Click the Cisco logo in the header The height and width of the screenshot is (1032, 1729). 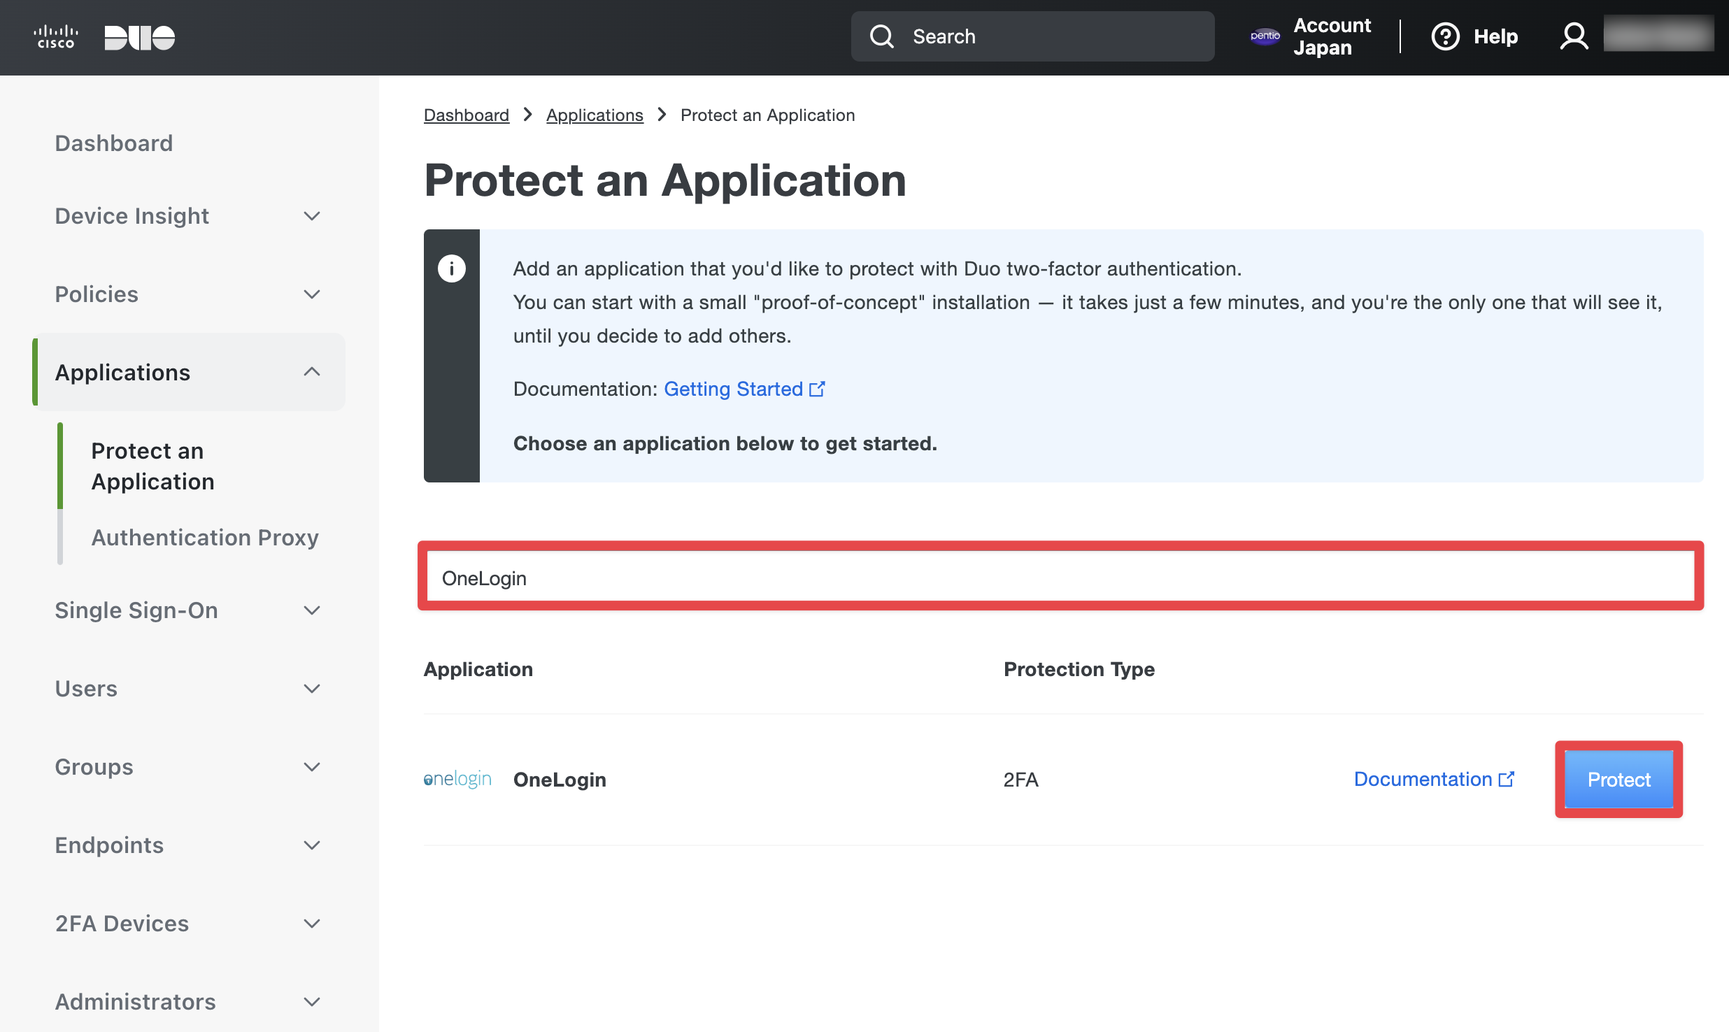coord(56,37)
